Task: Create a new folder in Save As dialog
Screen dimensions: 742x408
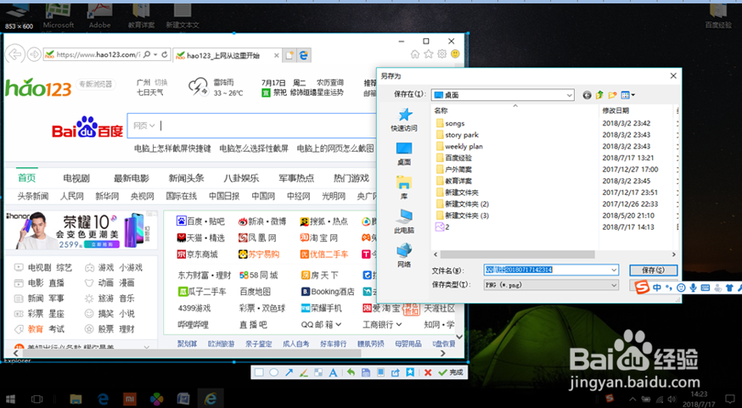Action: click(x=612, y=95)
